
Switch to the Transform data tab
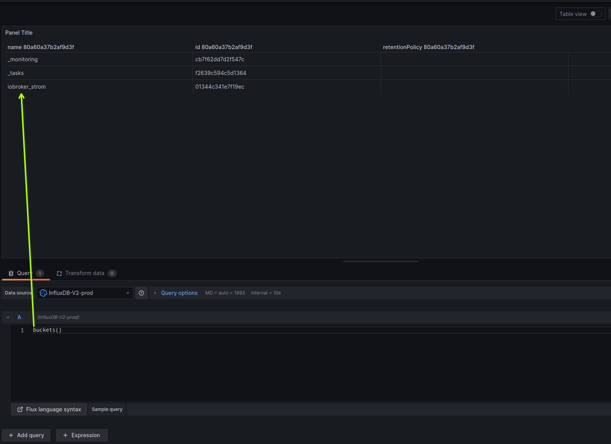click(86, 273)
